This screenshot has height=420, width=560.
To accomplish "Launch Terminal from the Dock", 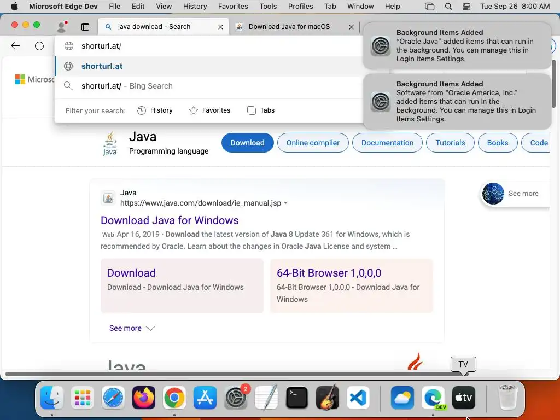I will pos(297,398).
